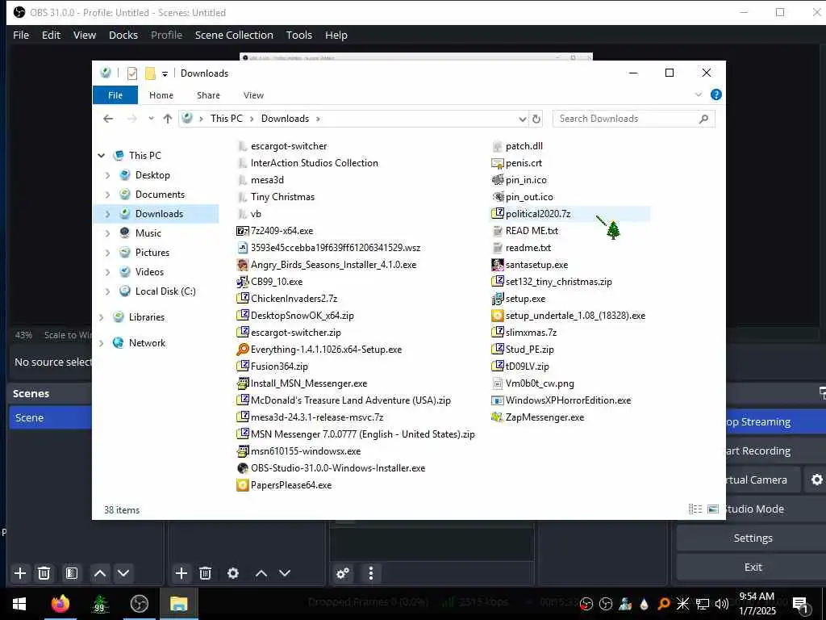Expand Desktop tree node
Screen dimensions: 826x620
point(107,175)
